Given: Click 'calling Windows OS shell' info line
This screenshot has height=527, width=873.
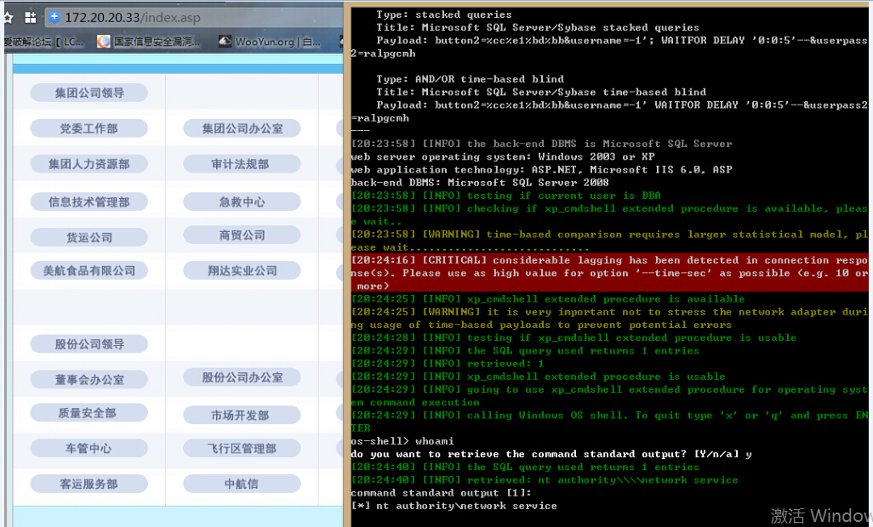Looking at the screenshot, I should (609, 422).
